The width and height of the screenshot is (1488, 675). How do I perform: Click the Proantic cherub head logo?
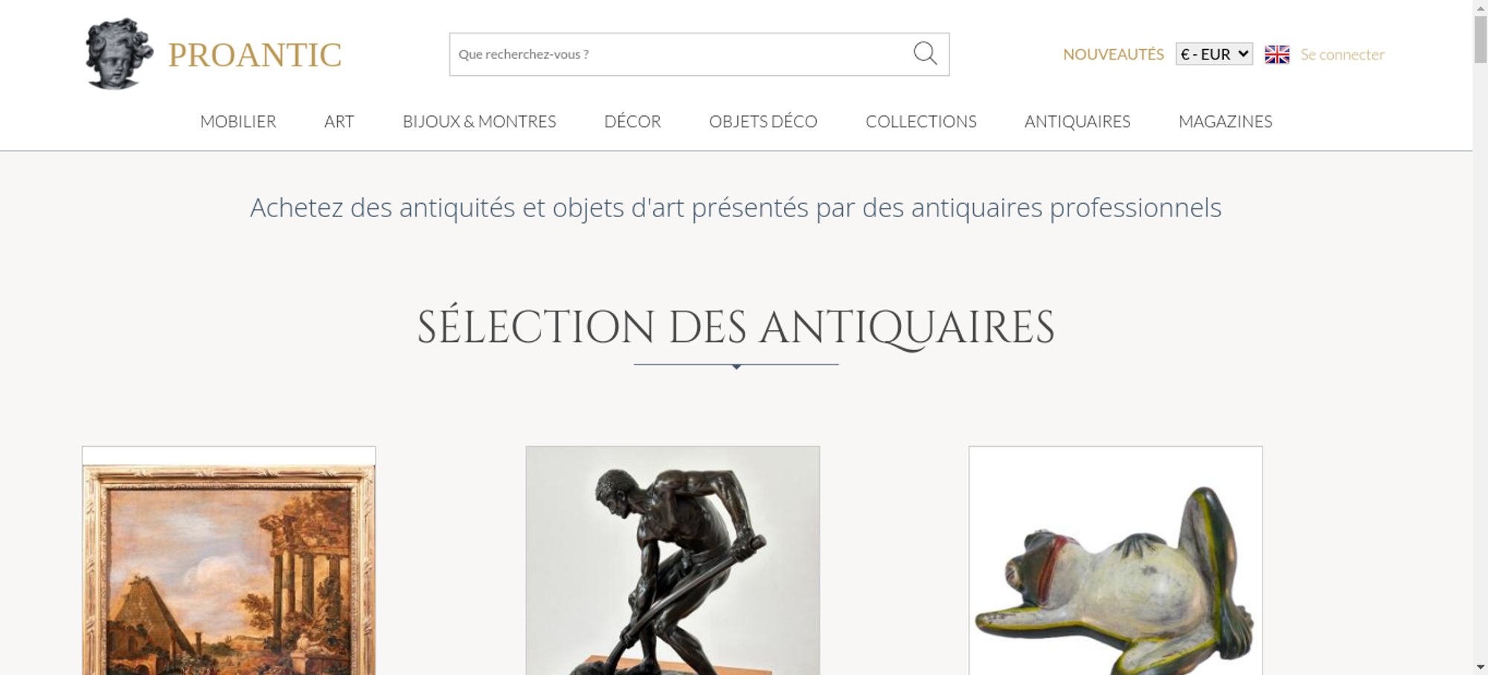[x=119, y=54]
